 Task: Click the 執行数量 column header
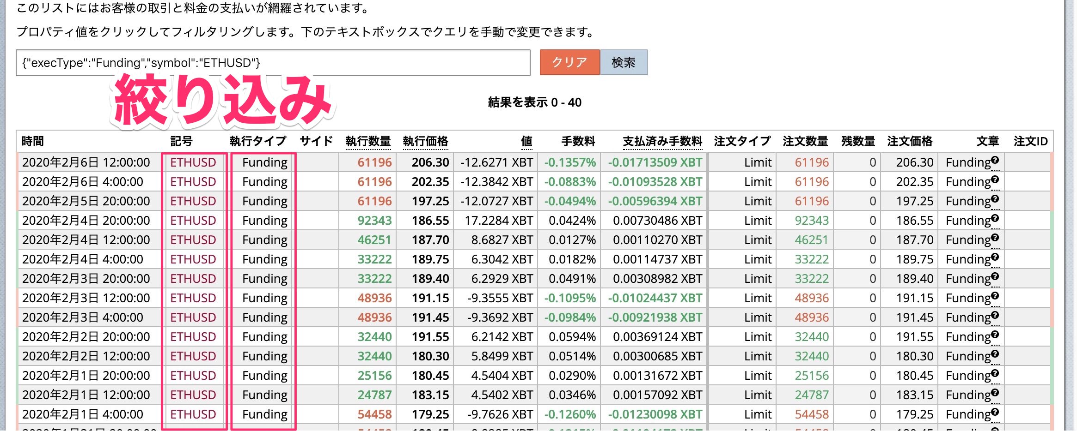[368, 141]
